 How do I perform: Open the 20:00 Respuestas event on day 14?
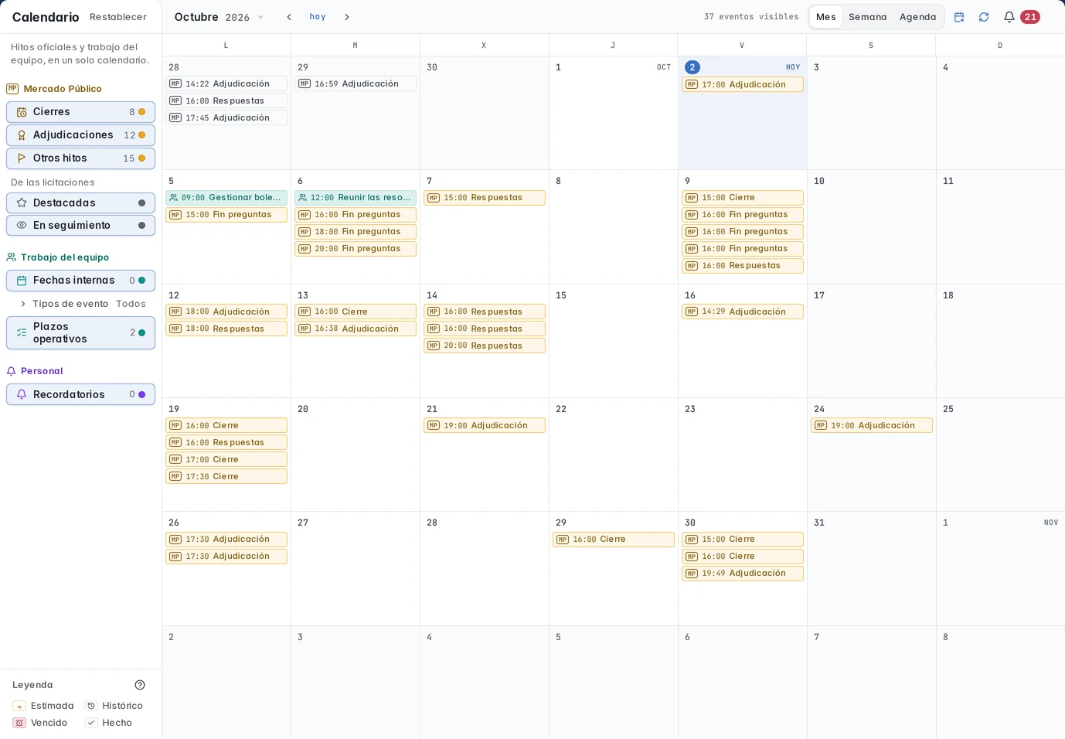coord(485,346)
